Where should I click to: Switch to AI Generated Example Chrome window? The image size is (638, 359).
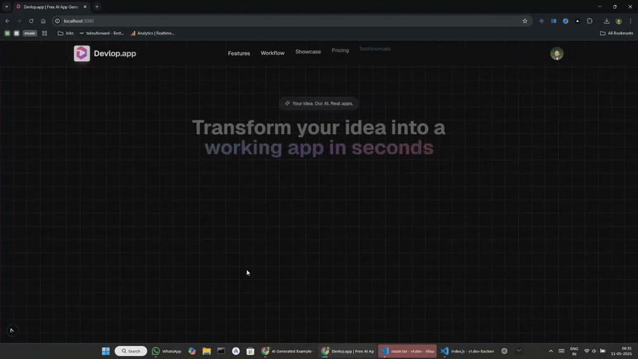pos(288,351)
